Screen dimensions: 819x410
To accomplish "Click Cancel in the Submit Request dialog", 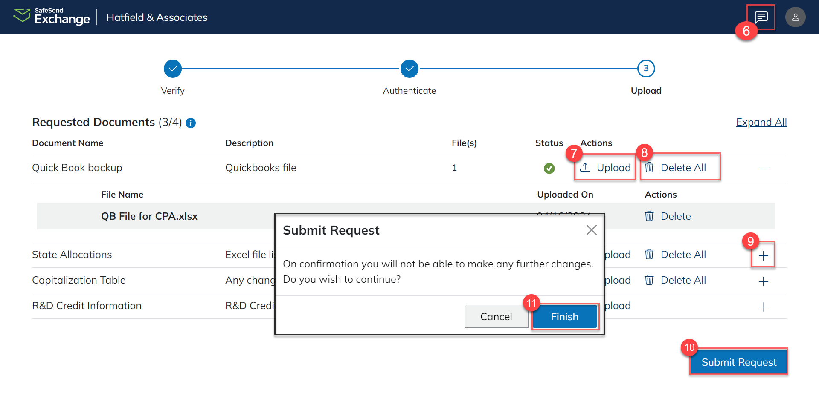I will (x=496, y=316).
